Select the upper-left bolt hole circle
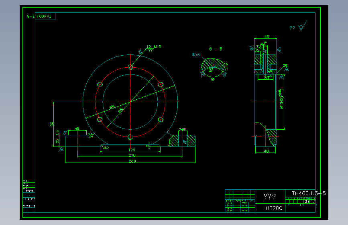Screen dimensions: 348x225 click(x=100, y=84)
